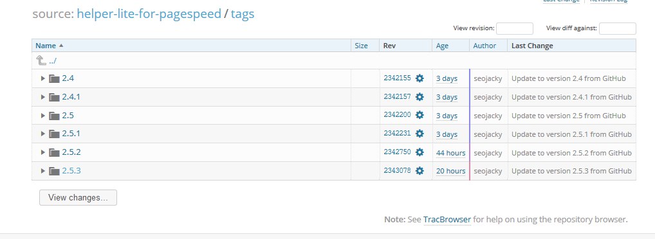
Task: Open the 2.5.3 tag folder link
Action: (x=71, y=171)
